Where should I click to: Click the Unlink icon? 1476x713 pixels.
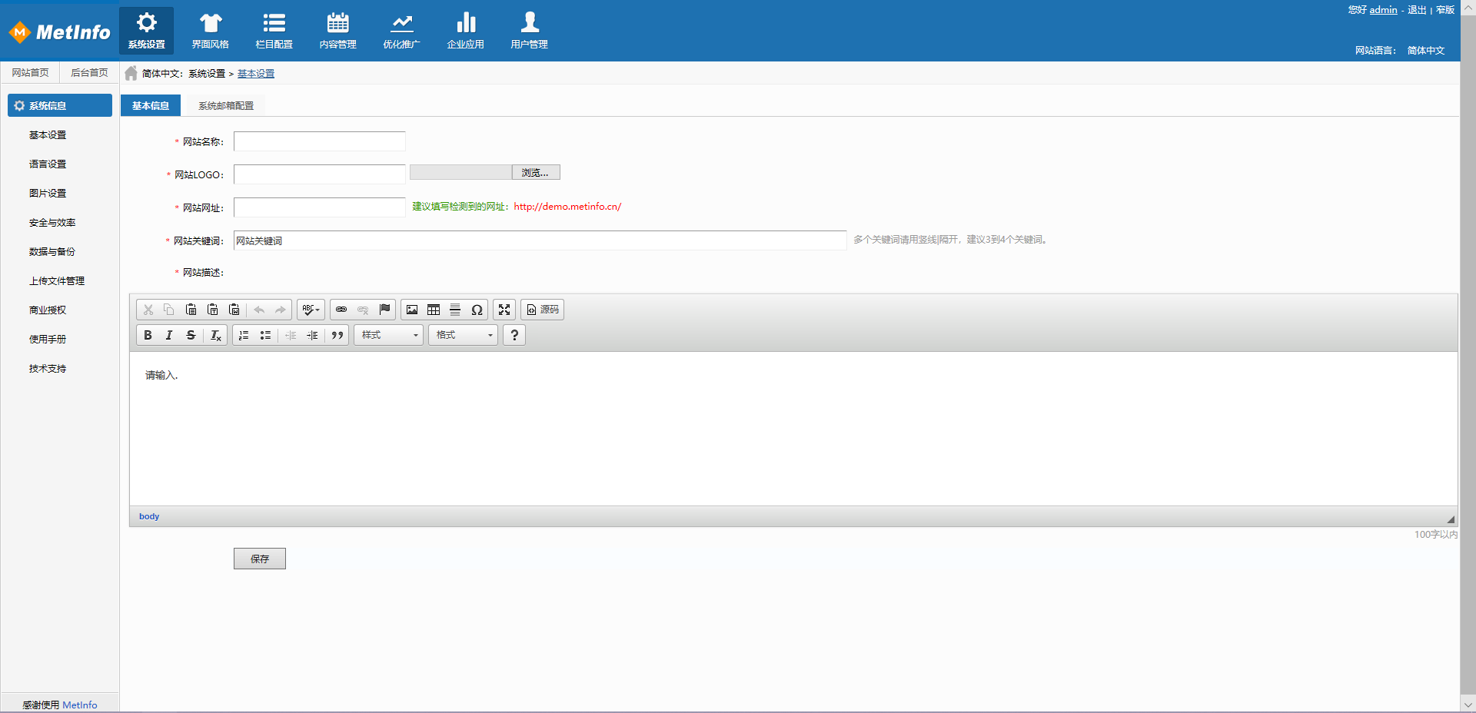coord(363,310)
